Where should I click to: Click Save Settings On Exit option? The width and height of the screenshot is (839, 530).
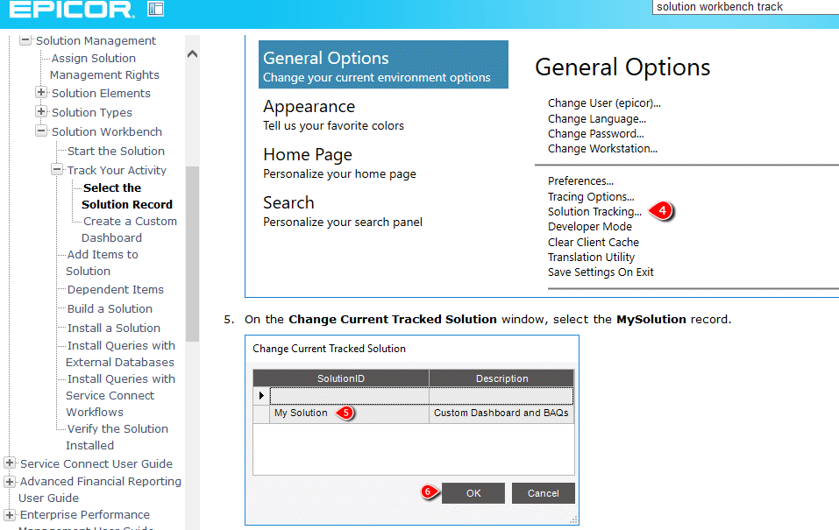pos(601,272)
